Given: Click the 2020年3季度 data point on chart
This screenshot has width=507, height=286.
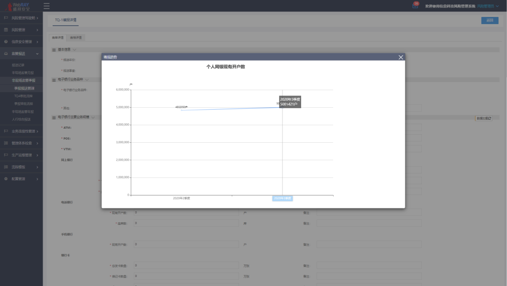Looking at the screenshot, I should click(x=282, y=107).
